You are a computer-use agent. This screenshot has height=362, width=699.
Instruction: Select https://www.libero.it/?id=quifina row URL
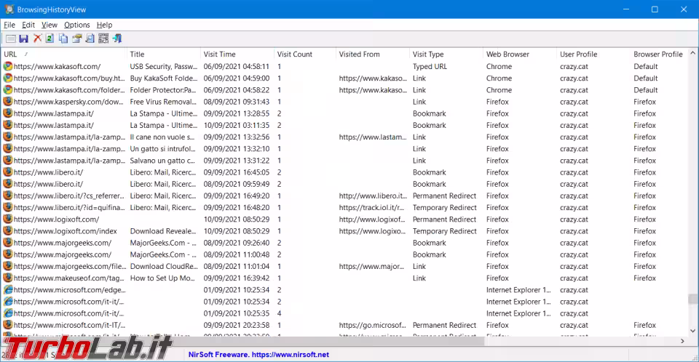coord(69,207)
